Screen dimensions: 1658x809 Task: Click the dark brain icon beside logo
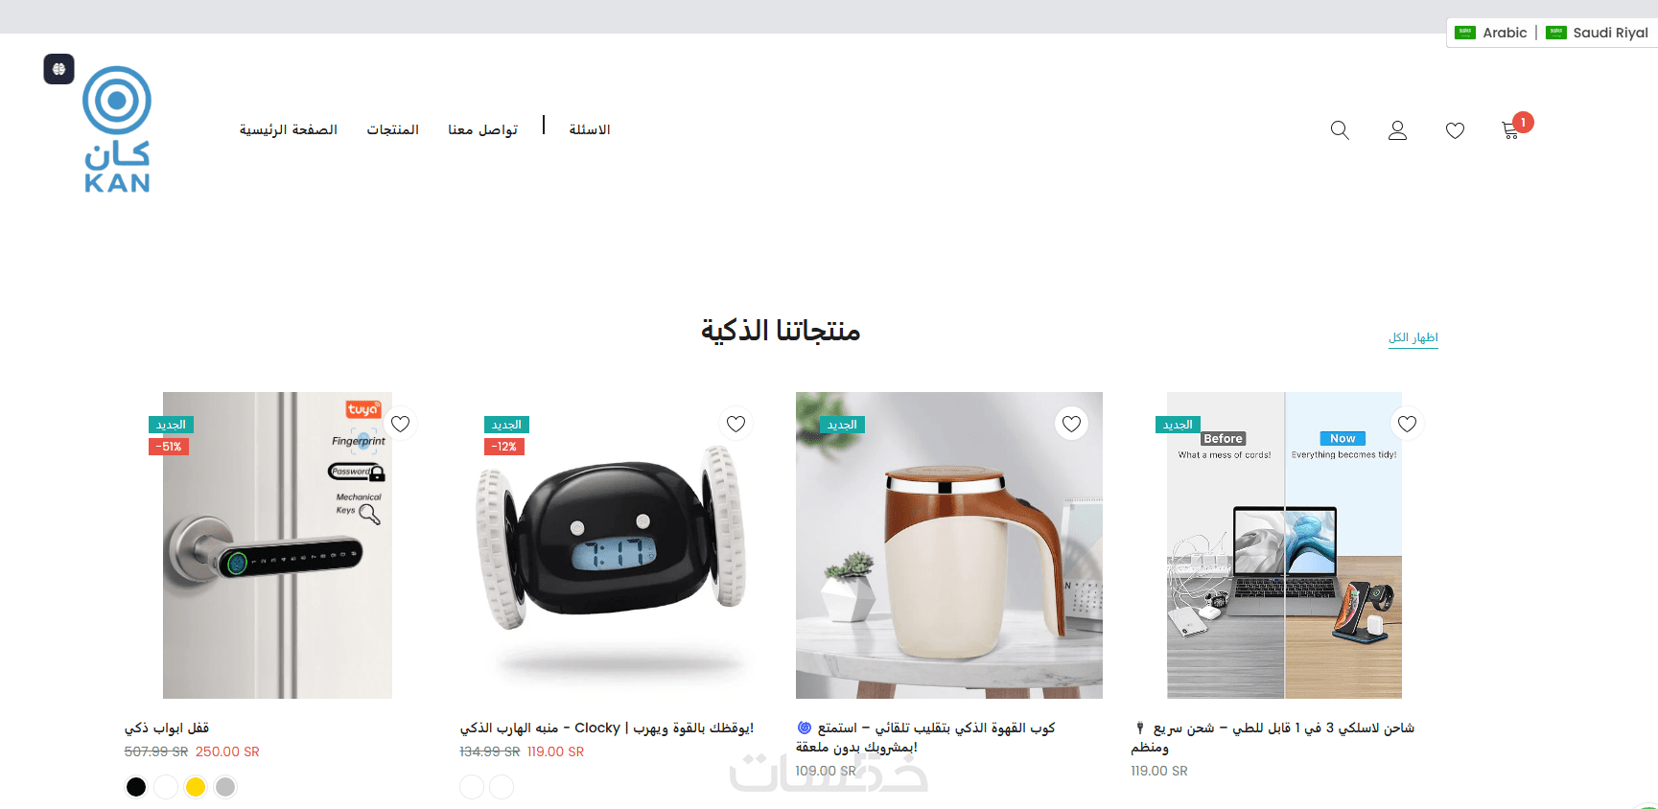[58, 69]
